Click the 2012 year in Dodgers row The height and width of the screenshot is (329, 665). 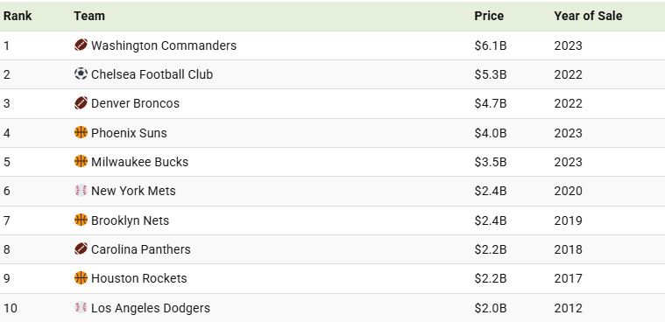coord(568,308)
